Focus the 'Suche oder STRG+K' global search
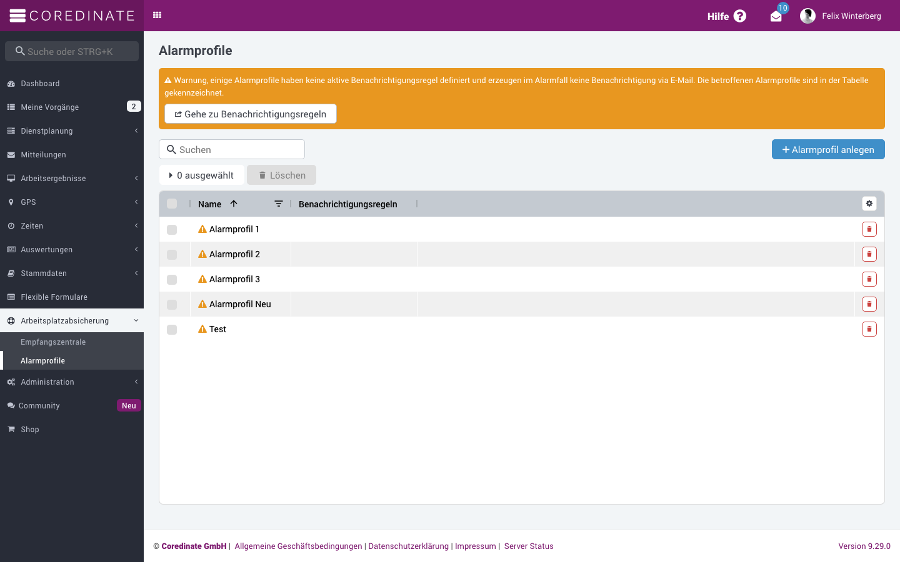 pos(72,51)
